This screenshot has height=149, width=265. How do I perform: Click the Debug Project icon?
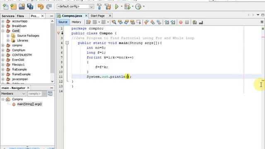pos(127,7)
